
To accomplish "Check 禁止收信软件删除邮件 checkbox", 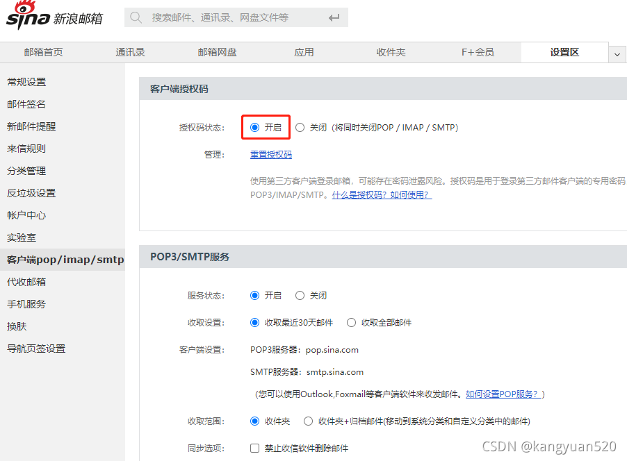I will click(254, 449).
